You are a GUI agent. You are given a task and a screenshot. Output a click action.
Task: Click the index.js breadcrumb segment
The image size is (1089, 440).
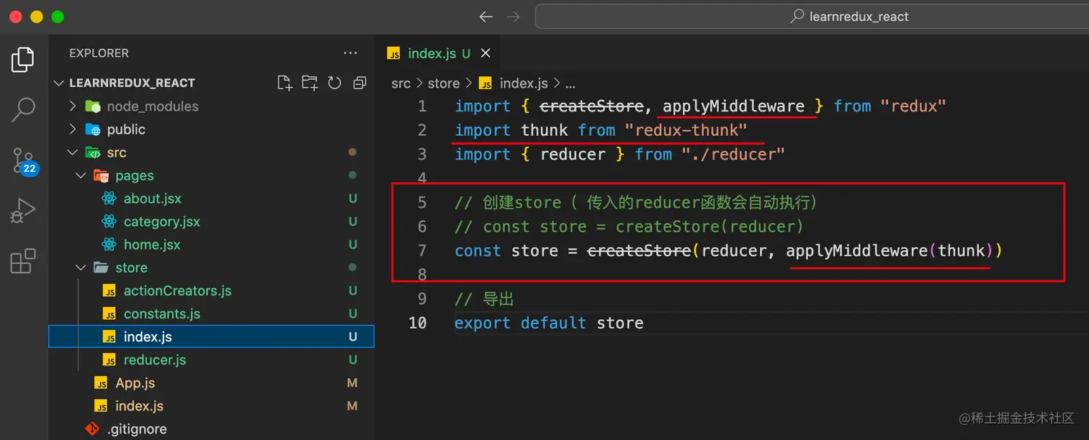(524, 83)
